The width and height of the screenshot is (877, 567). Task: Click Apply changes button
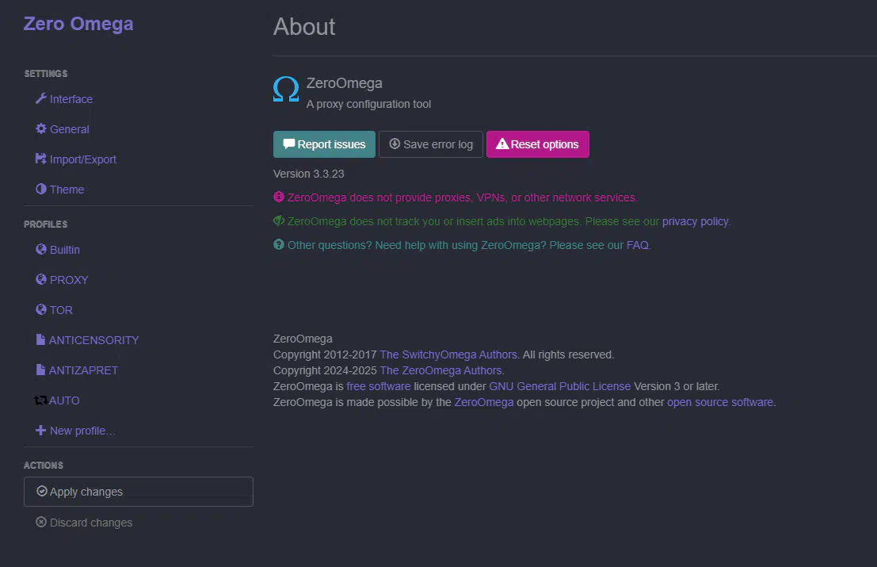(x=138, y=492)
